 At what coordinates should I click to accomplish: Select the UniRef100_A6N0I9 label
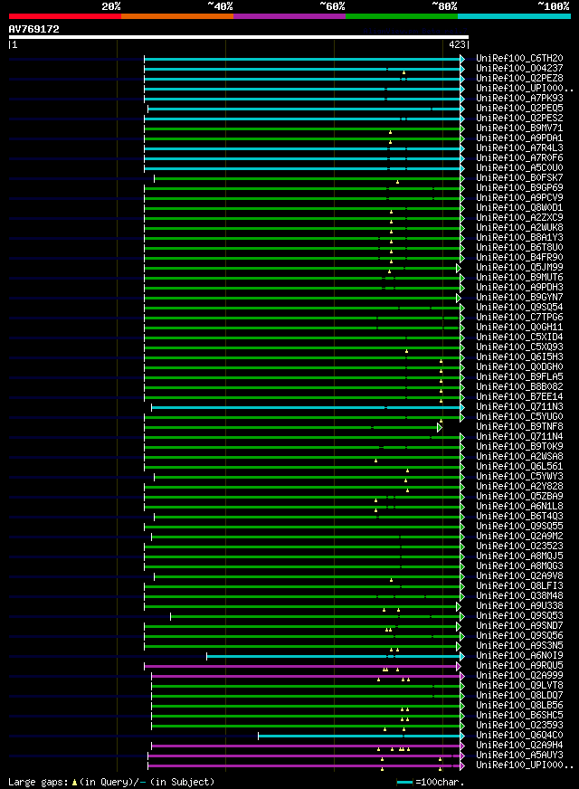point(519,656)
